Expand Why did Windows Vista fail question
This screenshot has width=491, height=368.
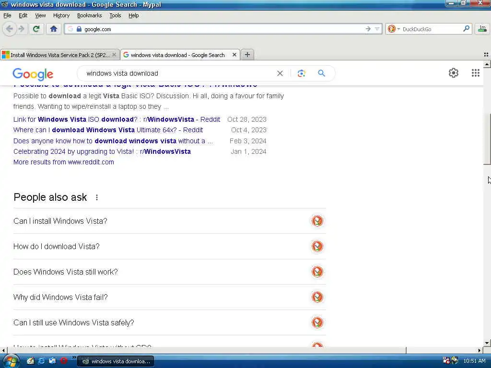click(169, 297)
